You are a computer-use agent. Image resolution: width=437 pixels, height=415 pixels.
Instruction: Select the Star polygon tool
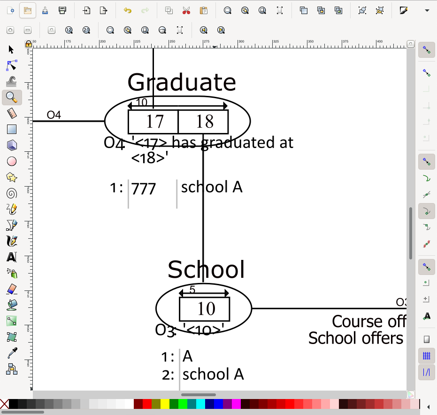(12, 177)
